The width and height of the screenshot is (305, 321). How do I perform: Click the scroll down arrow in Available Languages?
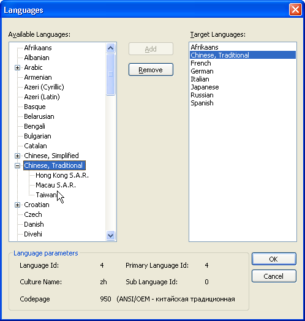click(110, 236)
